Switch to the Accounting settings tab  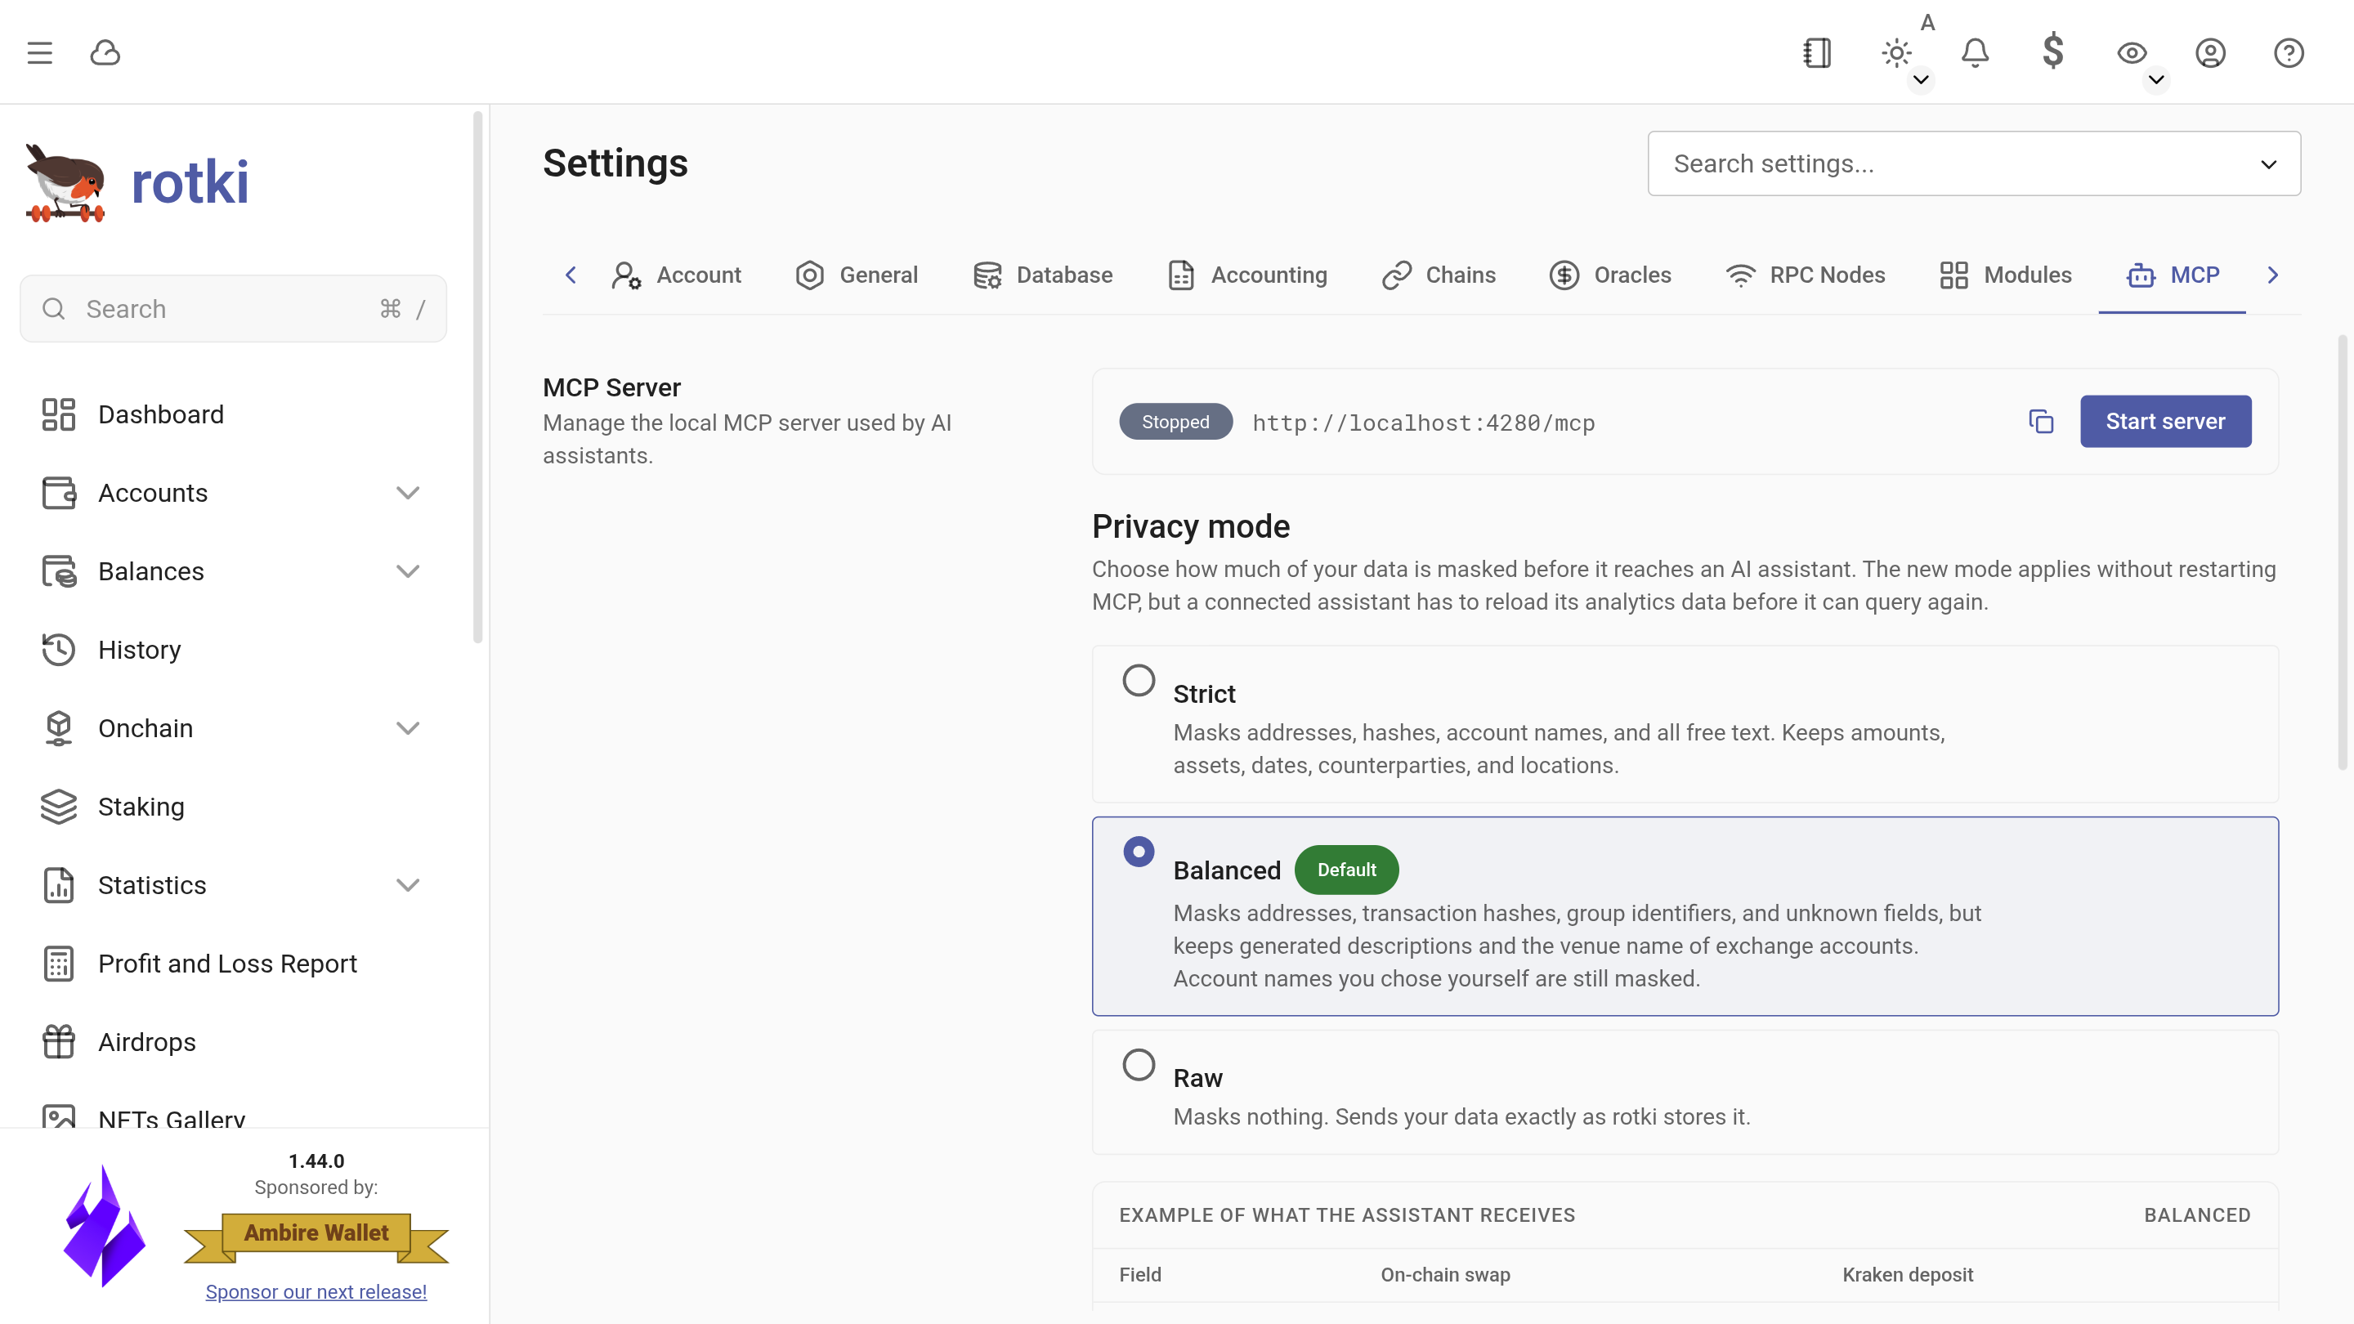[x=1246, y=275]
